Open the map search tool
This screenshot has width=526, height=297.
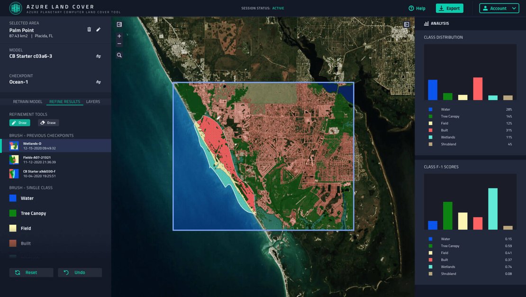click(x=119, y=56)
